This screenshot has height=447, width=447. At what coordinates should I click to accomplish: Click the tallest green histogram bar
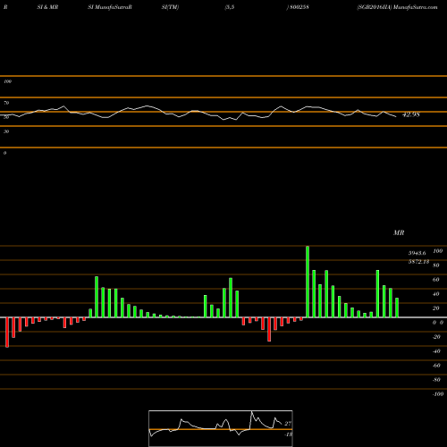coord(308,282)
